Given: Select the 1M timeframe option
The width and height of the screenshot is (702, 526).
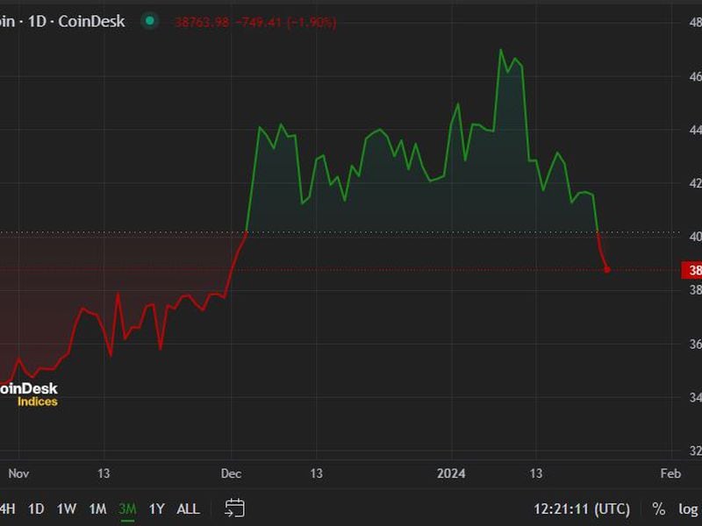Looking at the screenshot, I should pos(97,508).
